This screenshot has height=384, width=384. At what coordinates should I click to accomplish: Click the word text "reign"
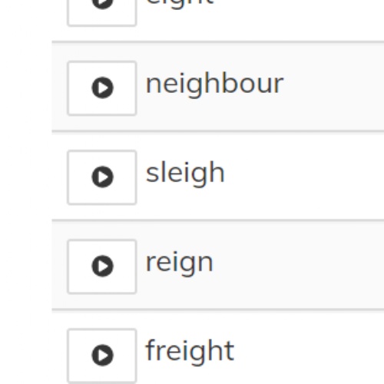(179, 263)
